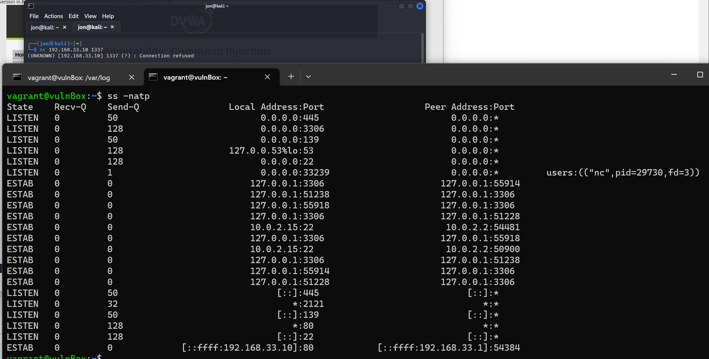709x359 pixels.
Task: Open the File menu in the Kali terminal
Action: [34, 16]
